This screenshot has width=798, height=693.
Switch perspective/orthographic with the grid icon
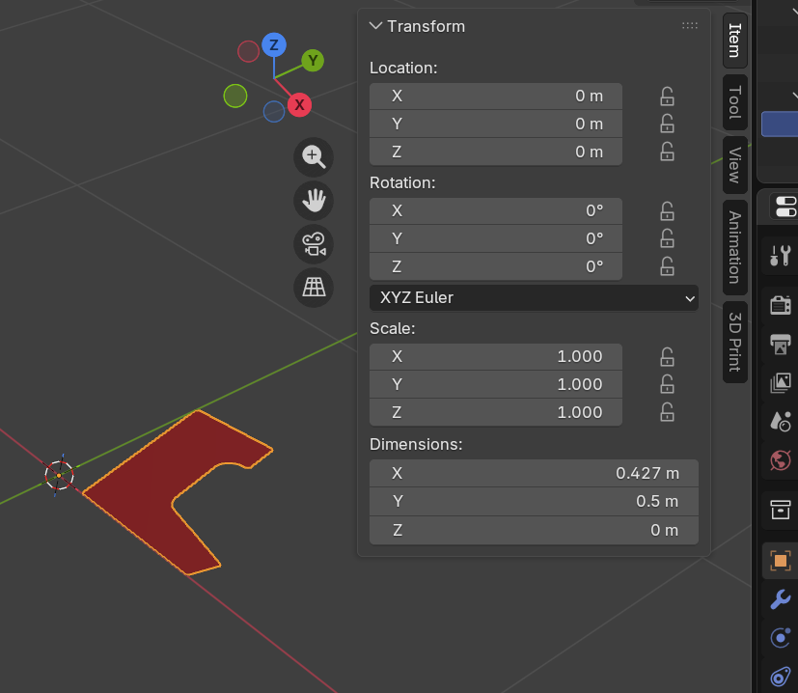coord(313,287)
